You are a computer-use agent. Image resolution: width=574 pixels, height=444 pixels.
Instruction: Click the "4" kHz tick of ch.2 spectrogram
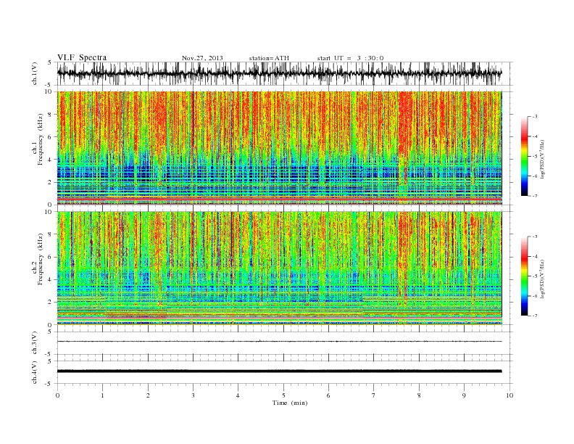(x=50, y=280)
